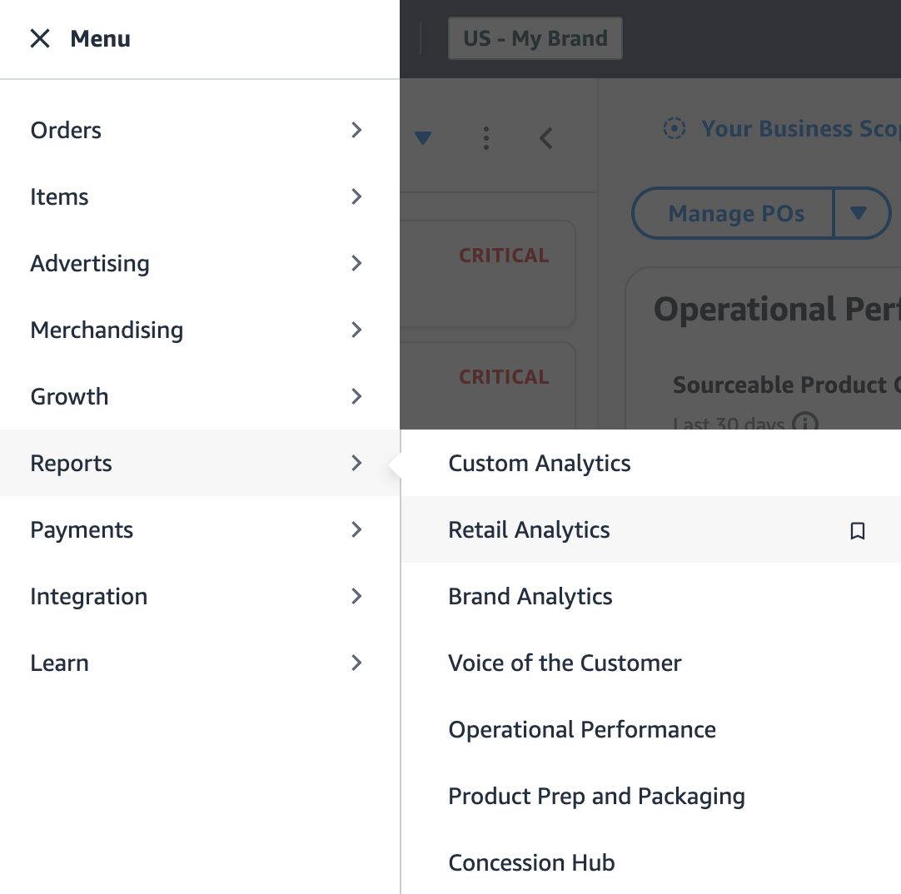The height and width of the screenshot is (894, 901).
Task: Click the Your Business Scope link
Action: coord(801,129)
